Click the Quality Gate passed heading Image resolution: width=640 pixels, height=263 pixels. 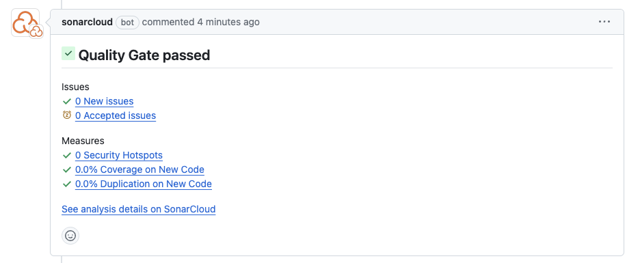coord(144,55)
